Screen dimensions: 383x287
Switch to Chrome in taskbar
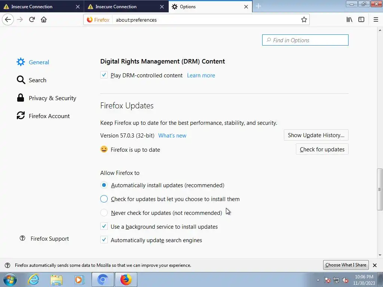[103, 280]
